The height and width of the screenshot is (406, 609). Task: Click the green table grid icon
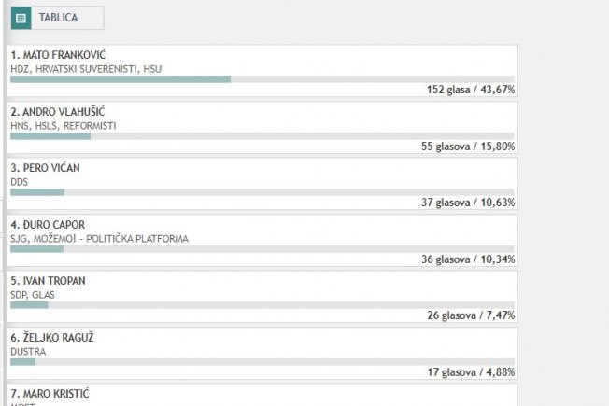(x=21, y=18)
